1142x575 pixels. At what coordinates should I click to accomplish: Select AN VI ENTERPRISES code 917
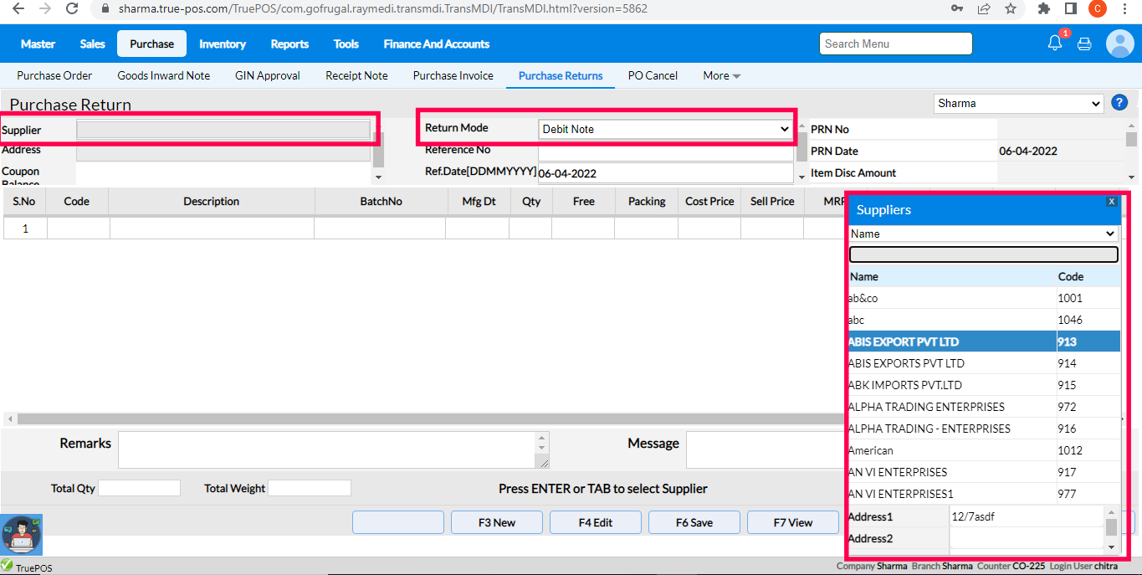coord(984,472)
